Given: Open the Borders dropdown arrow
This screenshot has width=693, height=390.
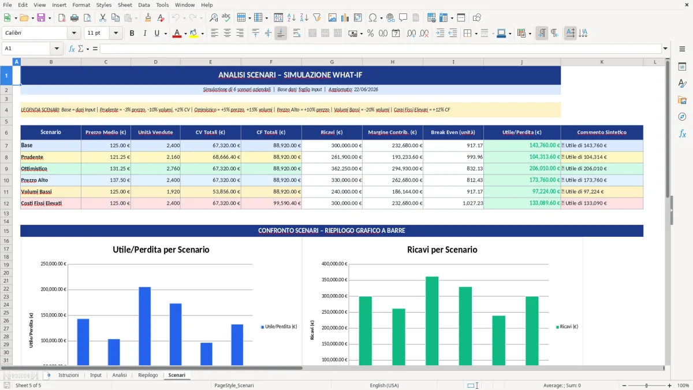Looking at the screenshot, I should tap(476, 34).
